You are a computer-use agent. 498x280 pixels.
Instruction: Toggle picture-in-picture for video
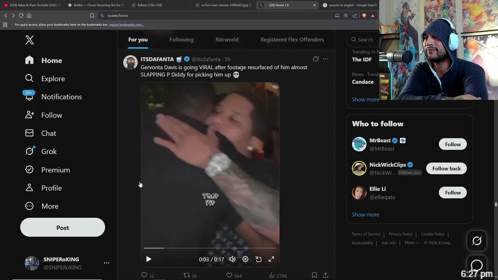pyautogui.click(x=258, y=259)
